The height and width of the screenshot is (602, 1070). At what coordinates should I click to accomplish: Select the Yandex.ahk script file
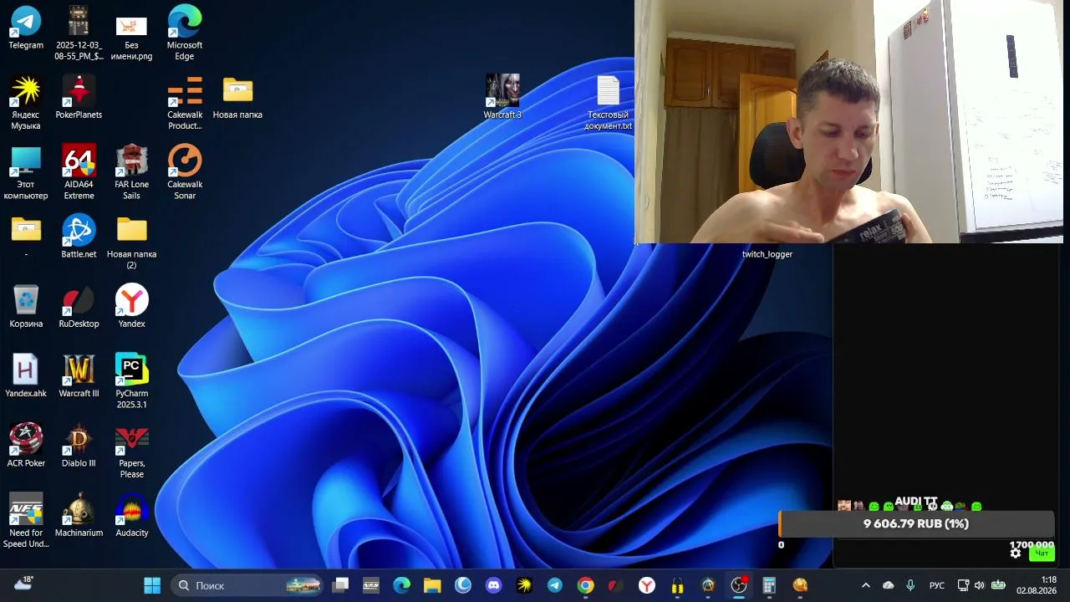[26, 376]
